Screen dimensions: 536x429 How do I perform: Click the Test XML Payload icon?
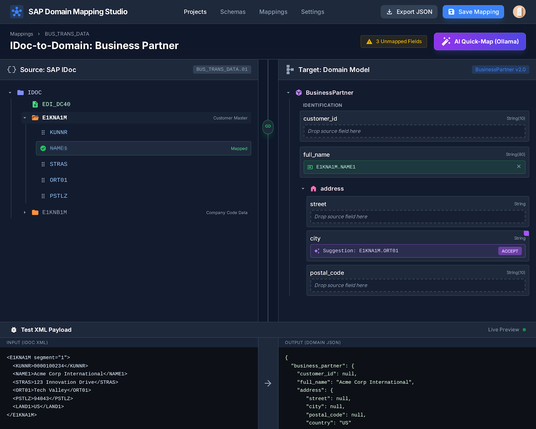tap(13, 329)
